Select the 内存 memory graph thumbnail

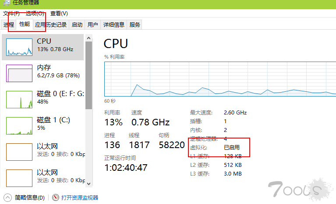[19, 73]
